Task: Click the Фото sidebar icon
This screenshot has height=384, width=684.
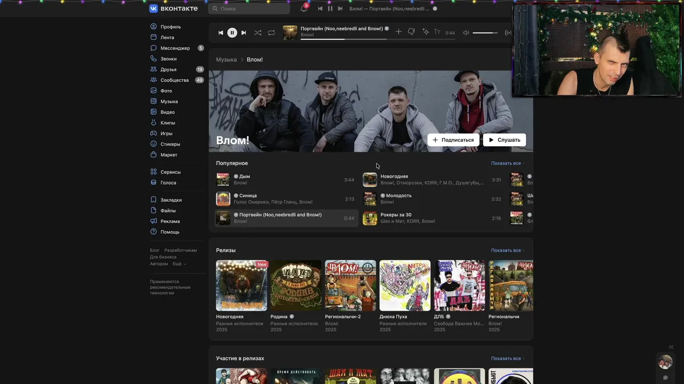Action: (154, 91)
